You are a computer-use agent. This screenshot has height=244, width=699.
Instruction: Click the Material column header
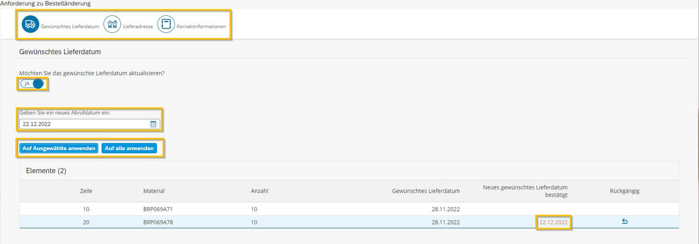(154, 191)
